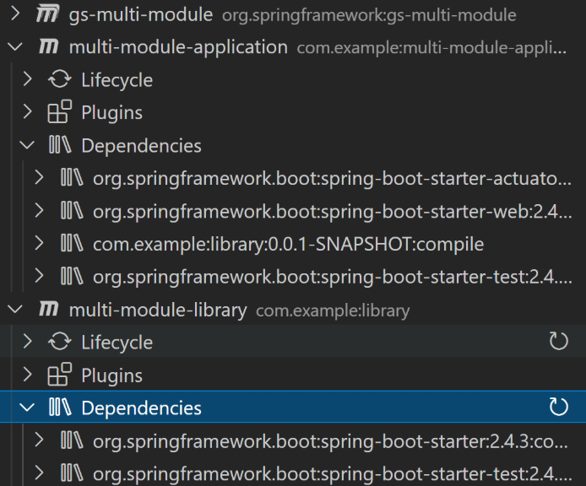Expand spring-boot-starter-web dependency node
Screen dimensions: 586x486
[x=39, y=210]
